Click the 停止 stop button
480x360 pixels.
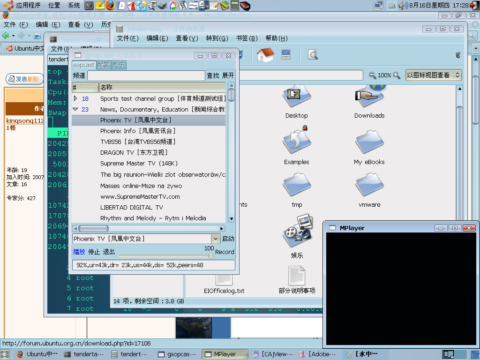tap(94, 252)
